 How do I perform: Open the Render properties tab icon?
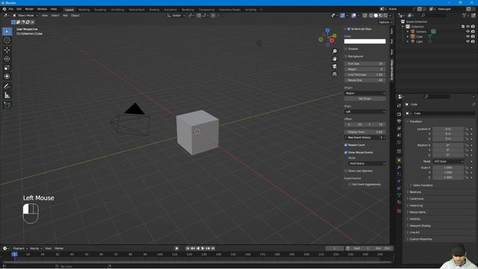399,114
